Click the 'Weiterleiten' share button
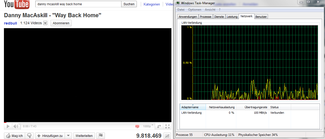Screen dimensions: 325x139 click(x=84, y=136)
